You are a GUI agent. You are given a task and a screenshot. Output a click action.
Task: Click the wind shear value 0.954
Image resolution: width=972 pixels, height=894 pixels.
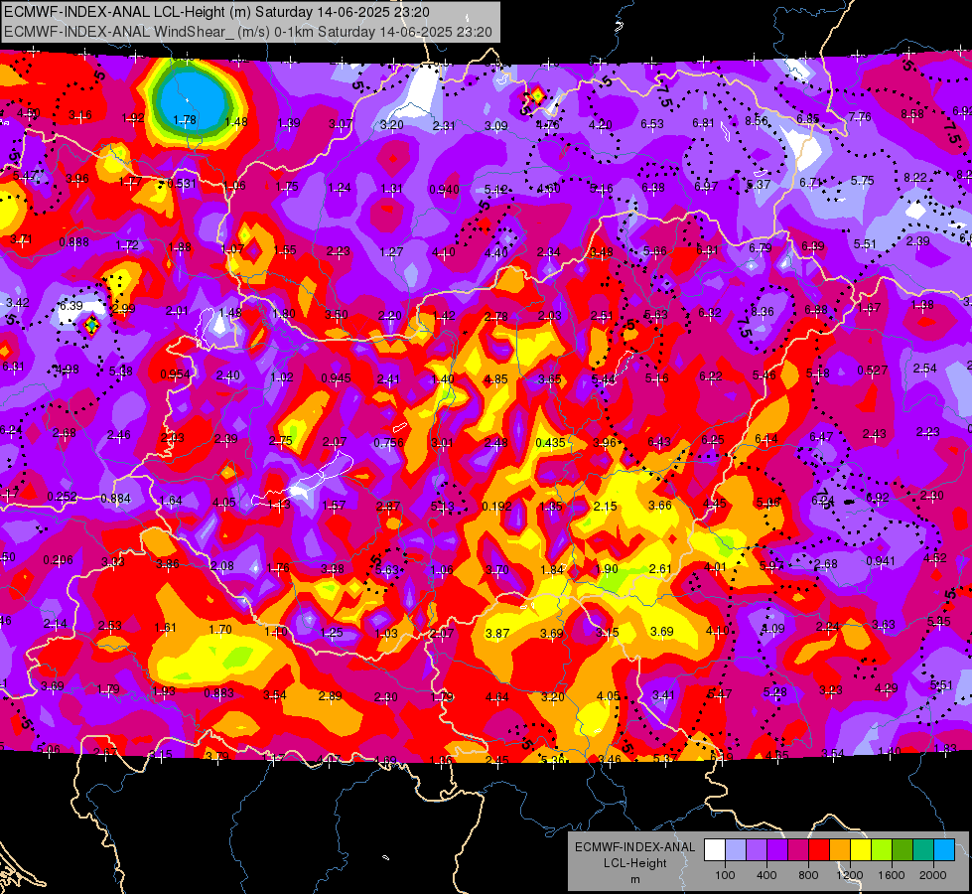coord(175,374)
